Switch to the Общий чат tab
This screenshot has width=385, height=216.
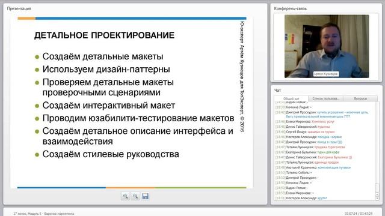tap(291, 98)
